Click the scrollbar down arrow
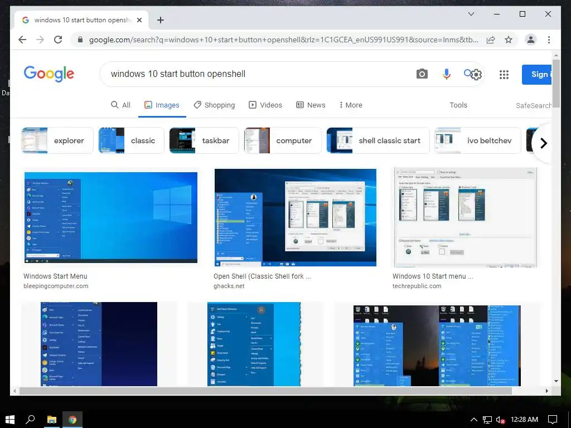Screen dimensions: 571x428 point(556,381)
